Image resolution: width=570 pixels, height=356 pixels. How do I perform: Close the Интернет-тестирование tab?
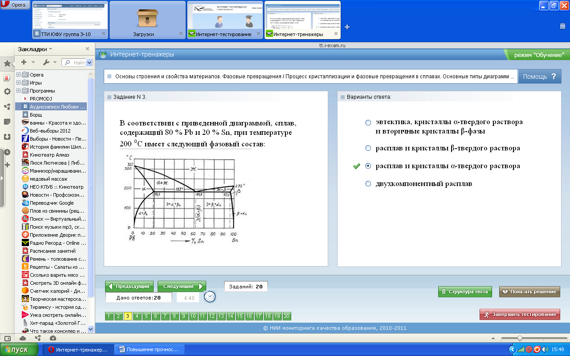click(x=258, y=34)
